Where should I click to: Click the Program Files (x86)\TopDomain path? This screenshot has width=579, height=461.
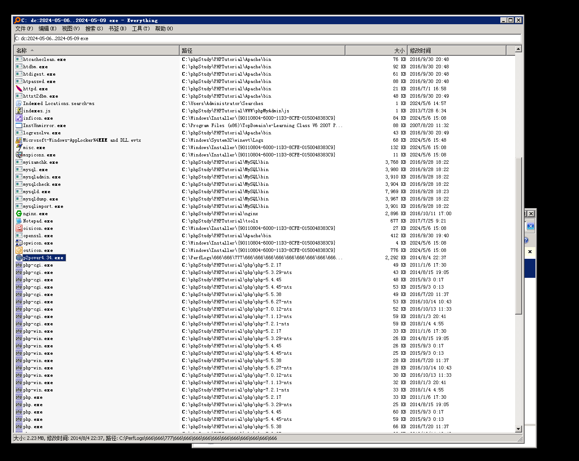pyautogui.click(x=263, y=125)
